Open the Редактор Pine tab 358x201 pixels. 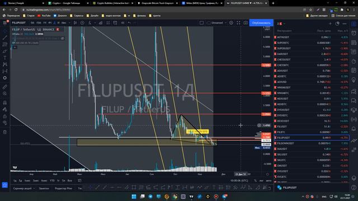(63, 189)
